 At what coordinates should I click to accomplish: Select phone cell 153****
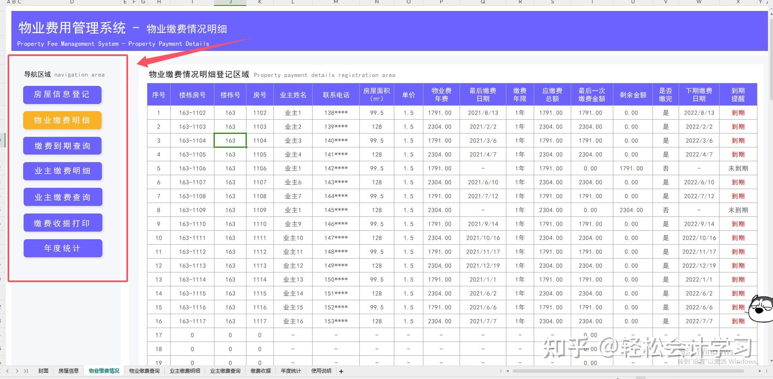tap(336, 321)
